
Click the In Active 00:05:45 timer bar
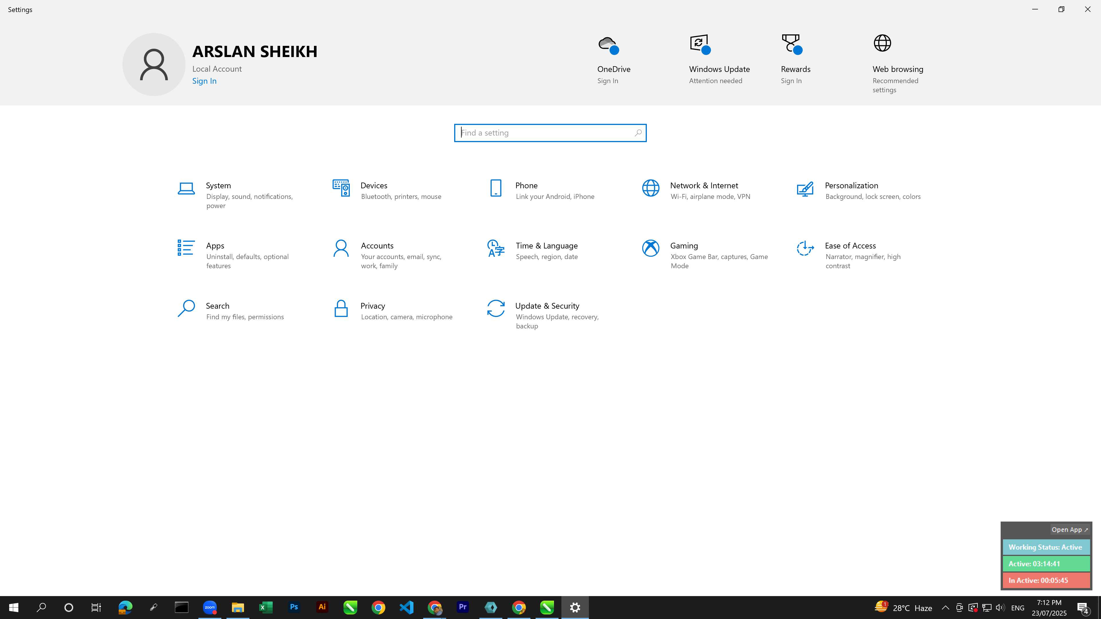[x=1046, y=581]
